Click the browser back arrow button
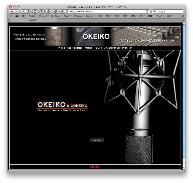 coord(12,12)
